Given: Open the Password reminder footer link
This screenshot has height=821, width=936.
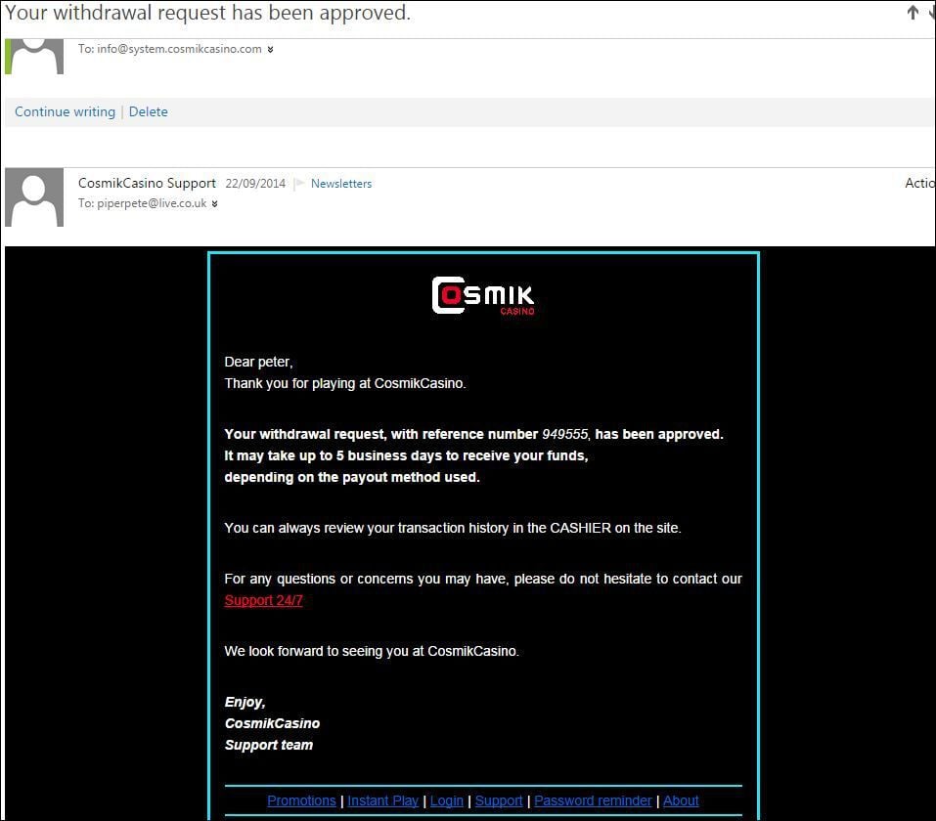Looking at the screenshot, I should click(x=593, y=800).
